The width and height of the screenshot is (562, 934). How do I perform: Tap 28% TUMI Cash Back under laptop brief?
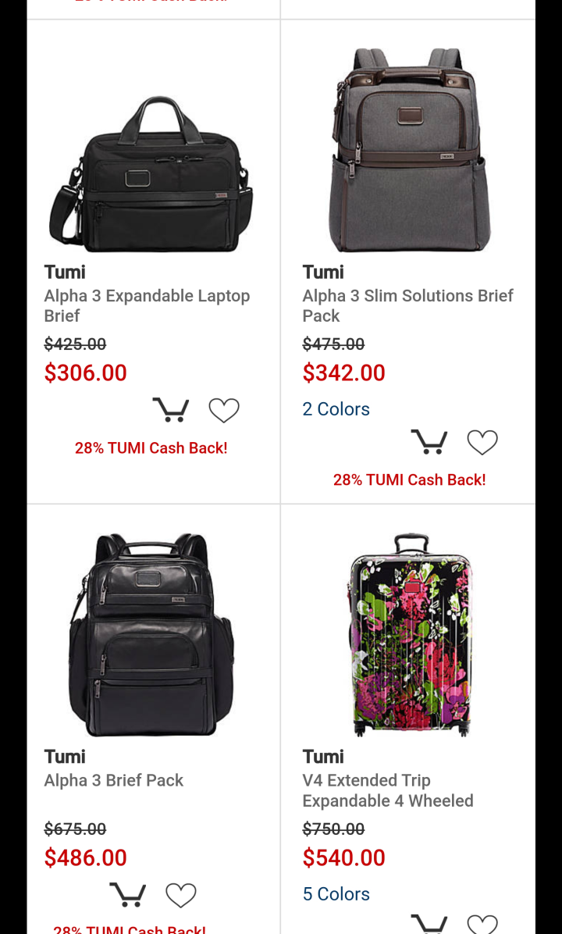point(151,448)
